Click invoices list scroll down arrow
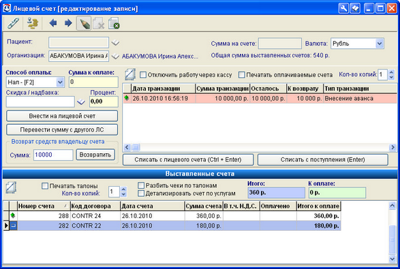Screen dimensions: 400x269 point(392,259)
